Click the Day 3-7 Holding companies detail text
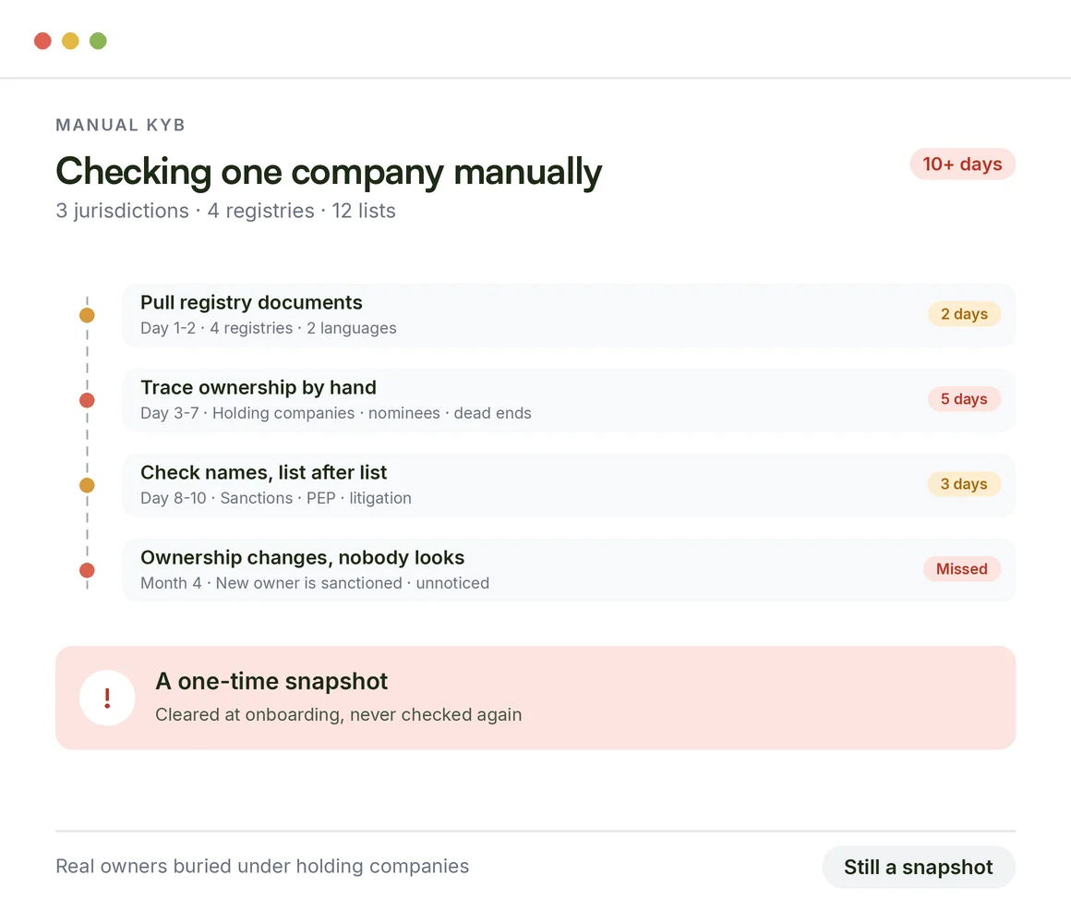 tap(336, 413)
